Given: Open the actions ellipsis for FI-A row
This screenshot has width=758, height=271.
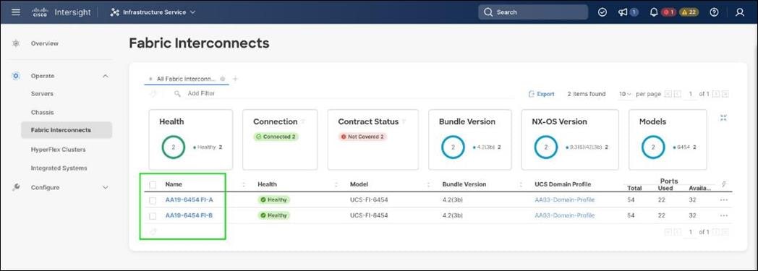Looking at the screenshot, I should pos(724,200).
